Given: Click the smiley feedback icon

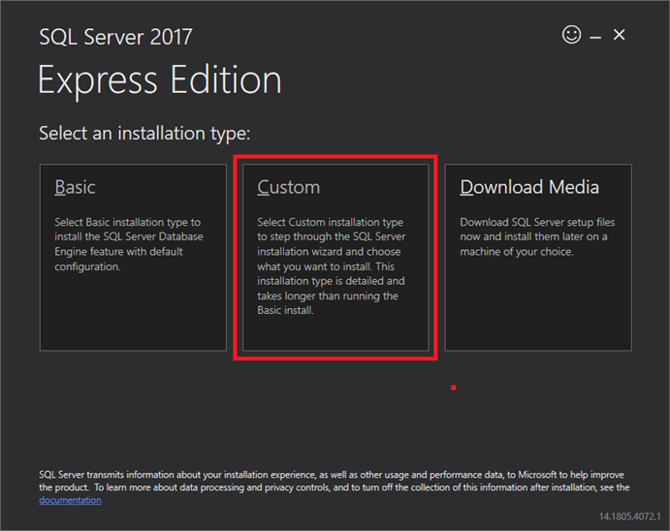Looking at the screenshot, I should click(x=571, y=35).
